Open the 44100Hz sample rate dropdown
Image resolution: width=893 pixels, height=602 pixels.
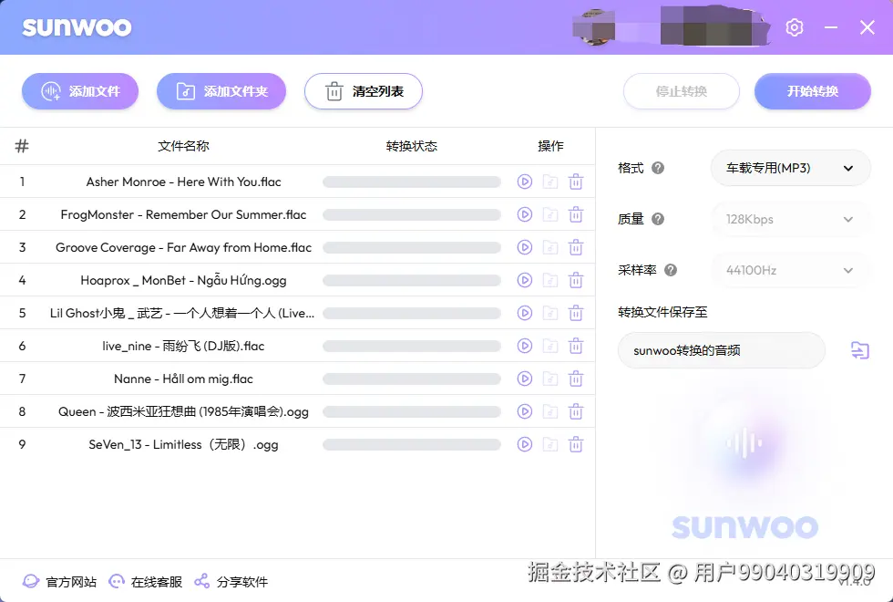(791, 270)
